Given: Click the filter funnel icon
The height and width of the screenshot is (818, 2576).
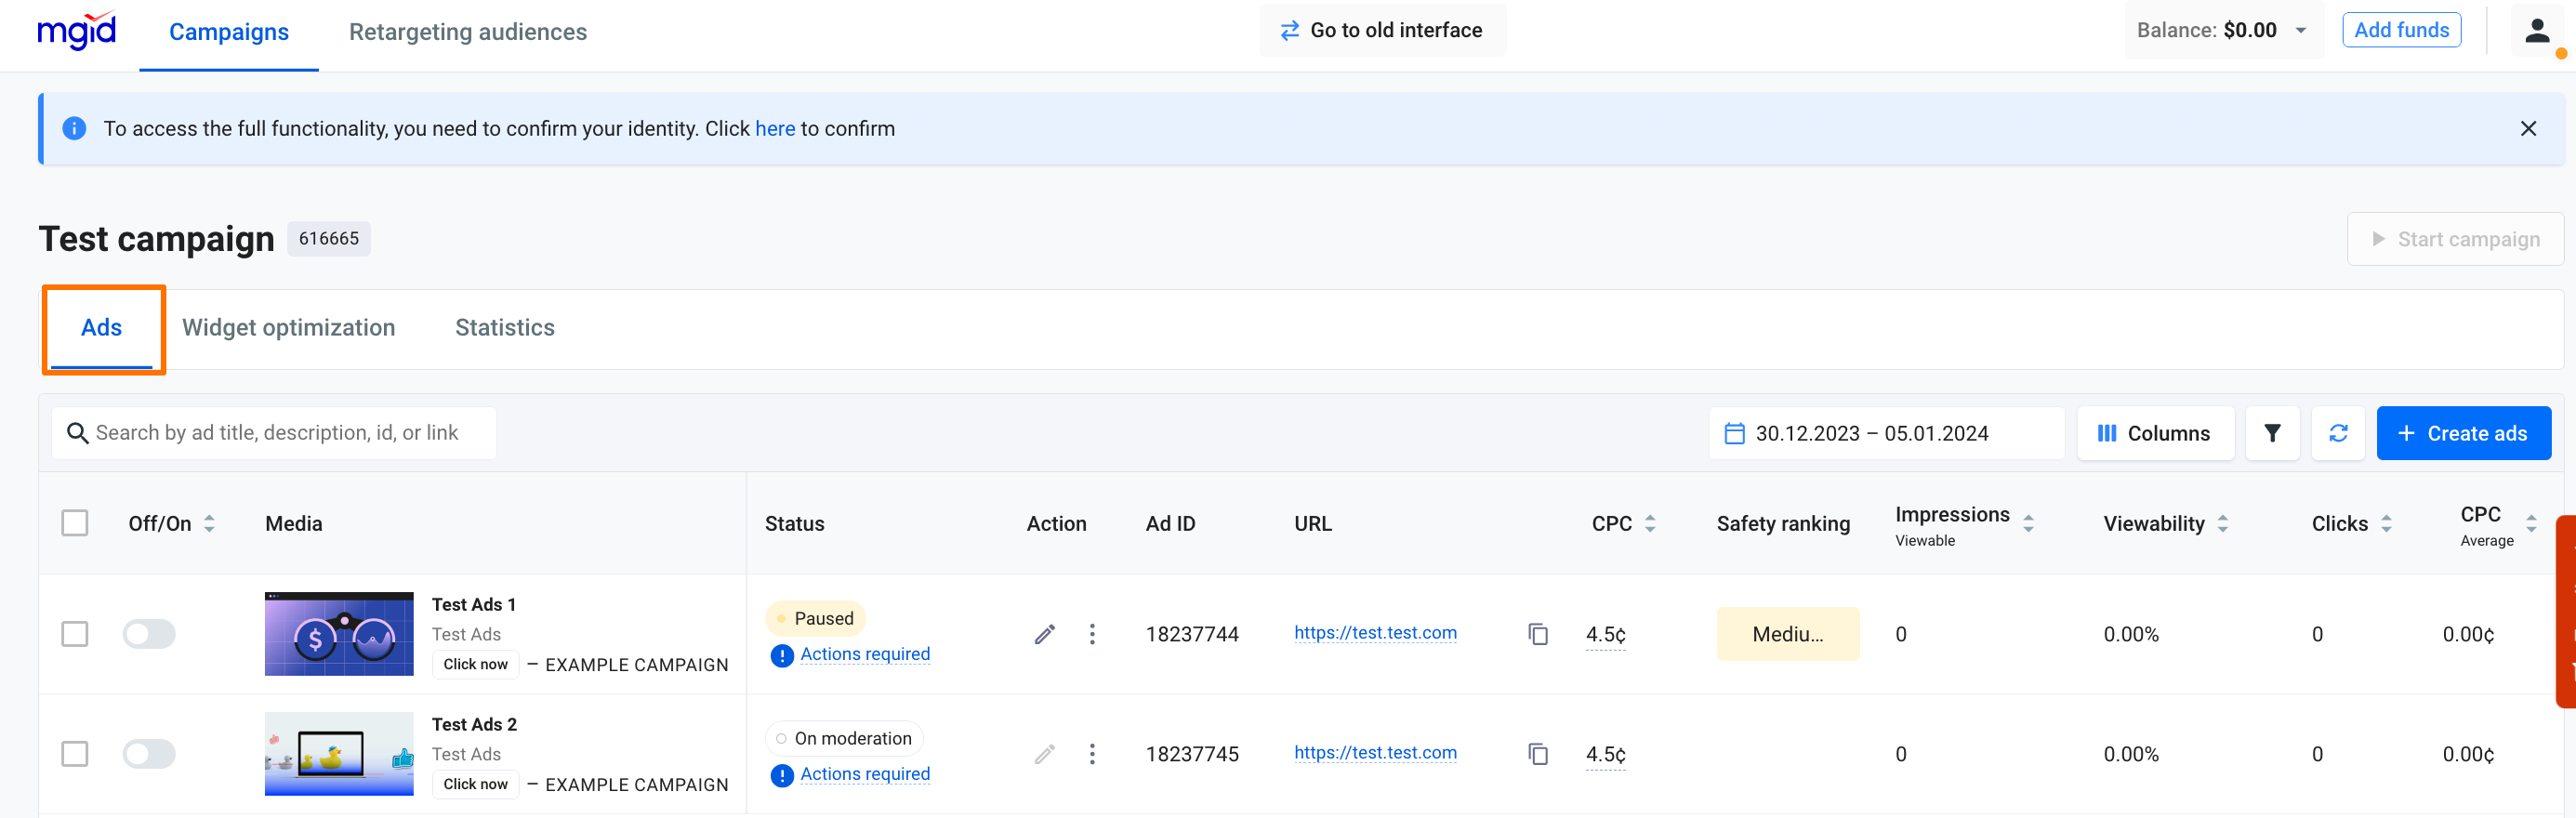Looking at the screenshot, I should [x=2271, y=433].
